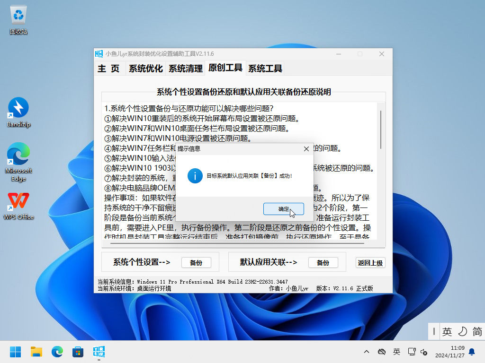Open the notification bell icon
The width and height of the screenshot is (485, 363).
click(472, 352)
